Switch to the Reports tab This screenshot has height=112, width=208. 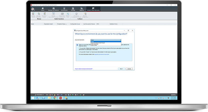pos(82,9)
